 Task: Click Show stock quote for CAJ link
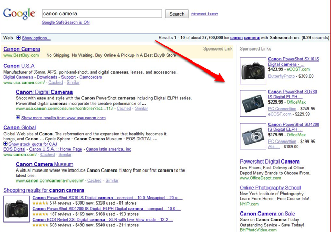33,144
